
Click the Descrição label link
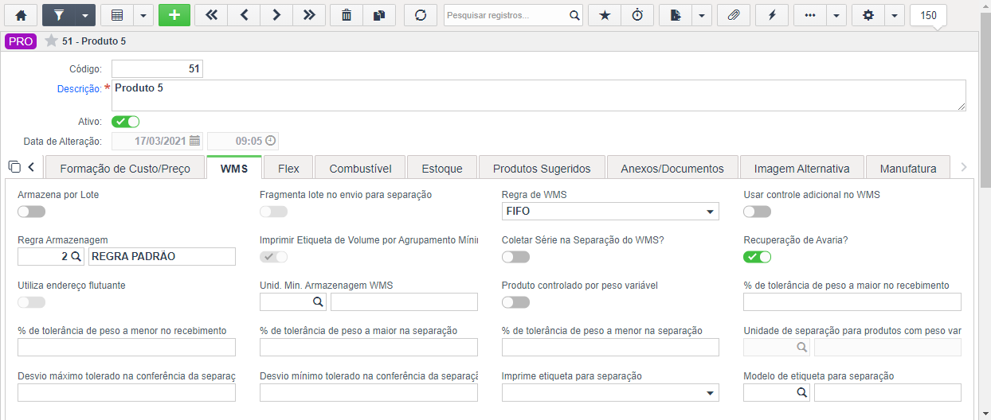click(79, 89)
